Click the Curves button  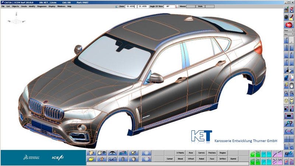click(x=201, y=153)
